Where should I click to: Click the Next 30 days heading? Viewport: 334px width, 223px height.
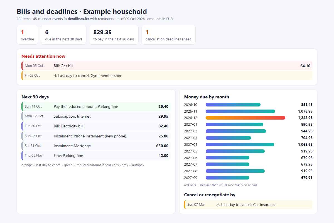click(x=35, y=97)
